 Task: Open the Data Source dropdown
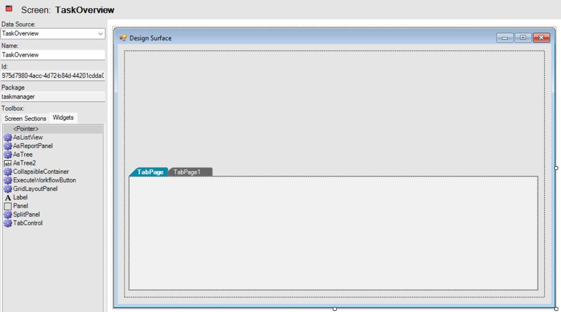click(x=100, y=33)
